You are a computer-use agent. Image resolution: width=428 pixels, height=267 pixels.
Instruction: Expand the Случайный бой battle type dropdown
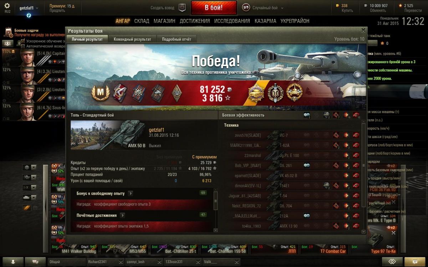(x=282, y=8)
